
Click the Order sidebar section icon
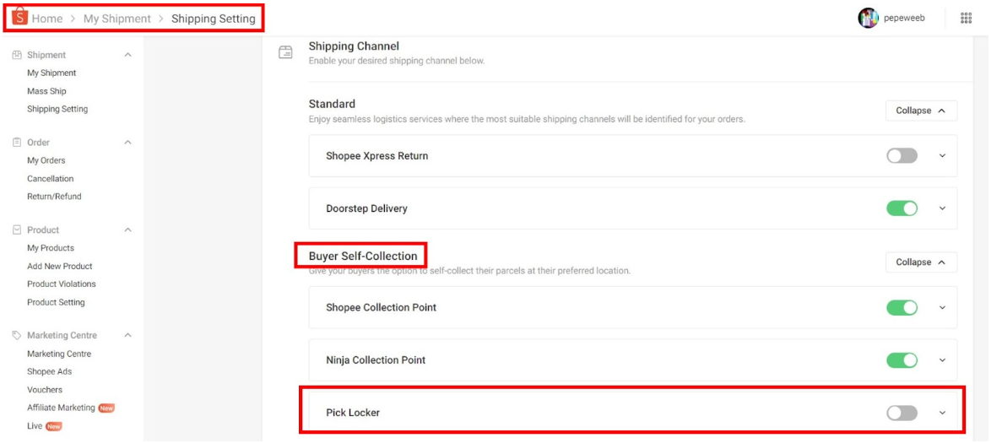(x=16, y=143)
